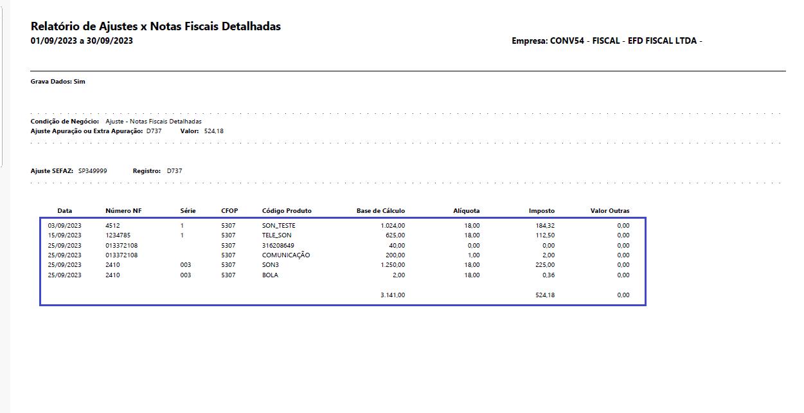Click base value "1.250,00"
804x413 pixels.
pos(392,264)
